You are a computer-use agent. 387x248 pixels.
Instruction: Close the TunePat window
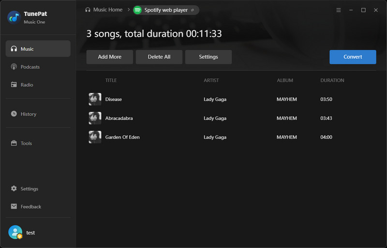(x=376, y=10)
